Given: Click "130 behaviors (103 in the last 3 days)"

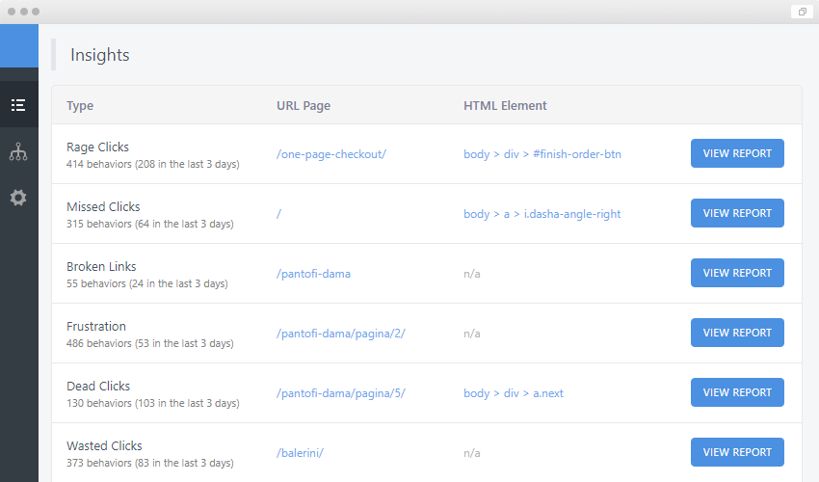Looking at the screenshot, I should tap(153, 403).
